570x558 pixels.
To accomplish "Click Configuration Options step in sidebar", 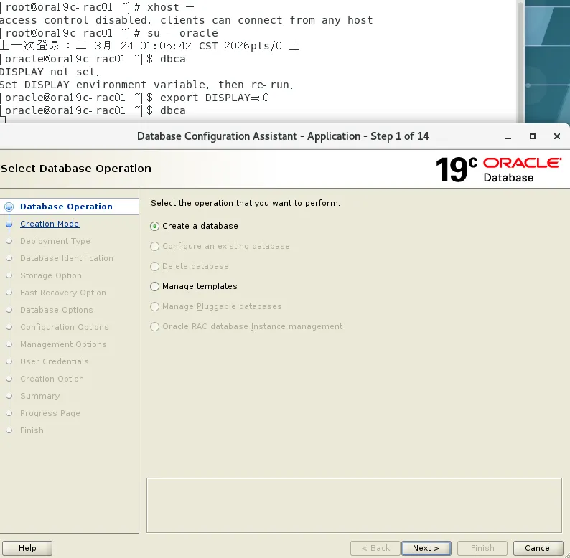I will tap(65, 327).
